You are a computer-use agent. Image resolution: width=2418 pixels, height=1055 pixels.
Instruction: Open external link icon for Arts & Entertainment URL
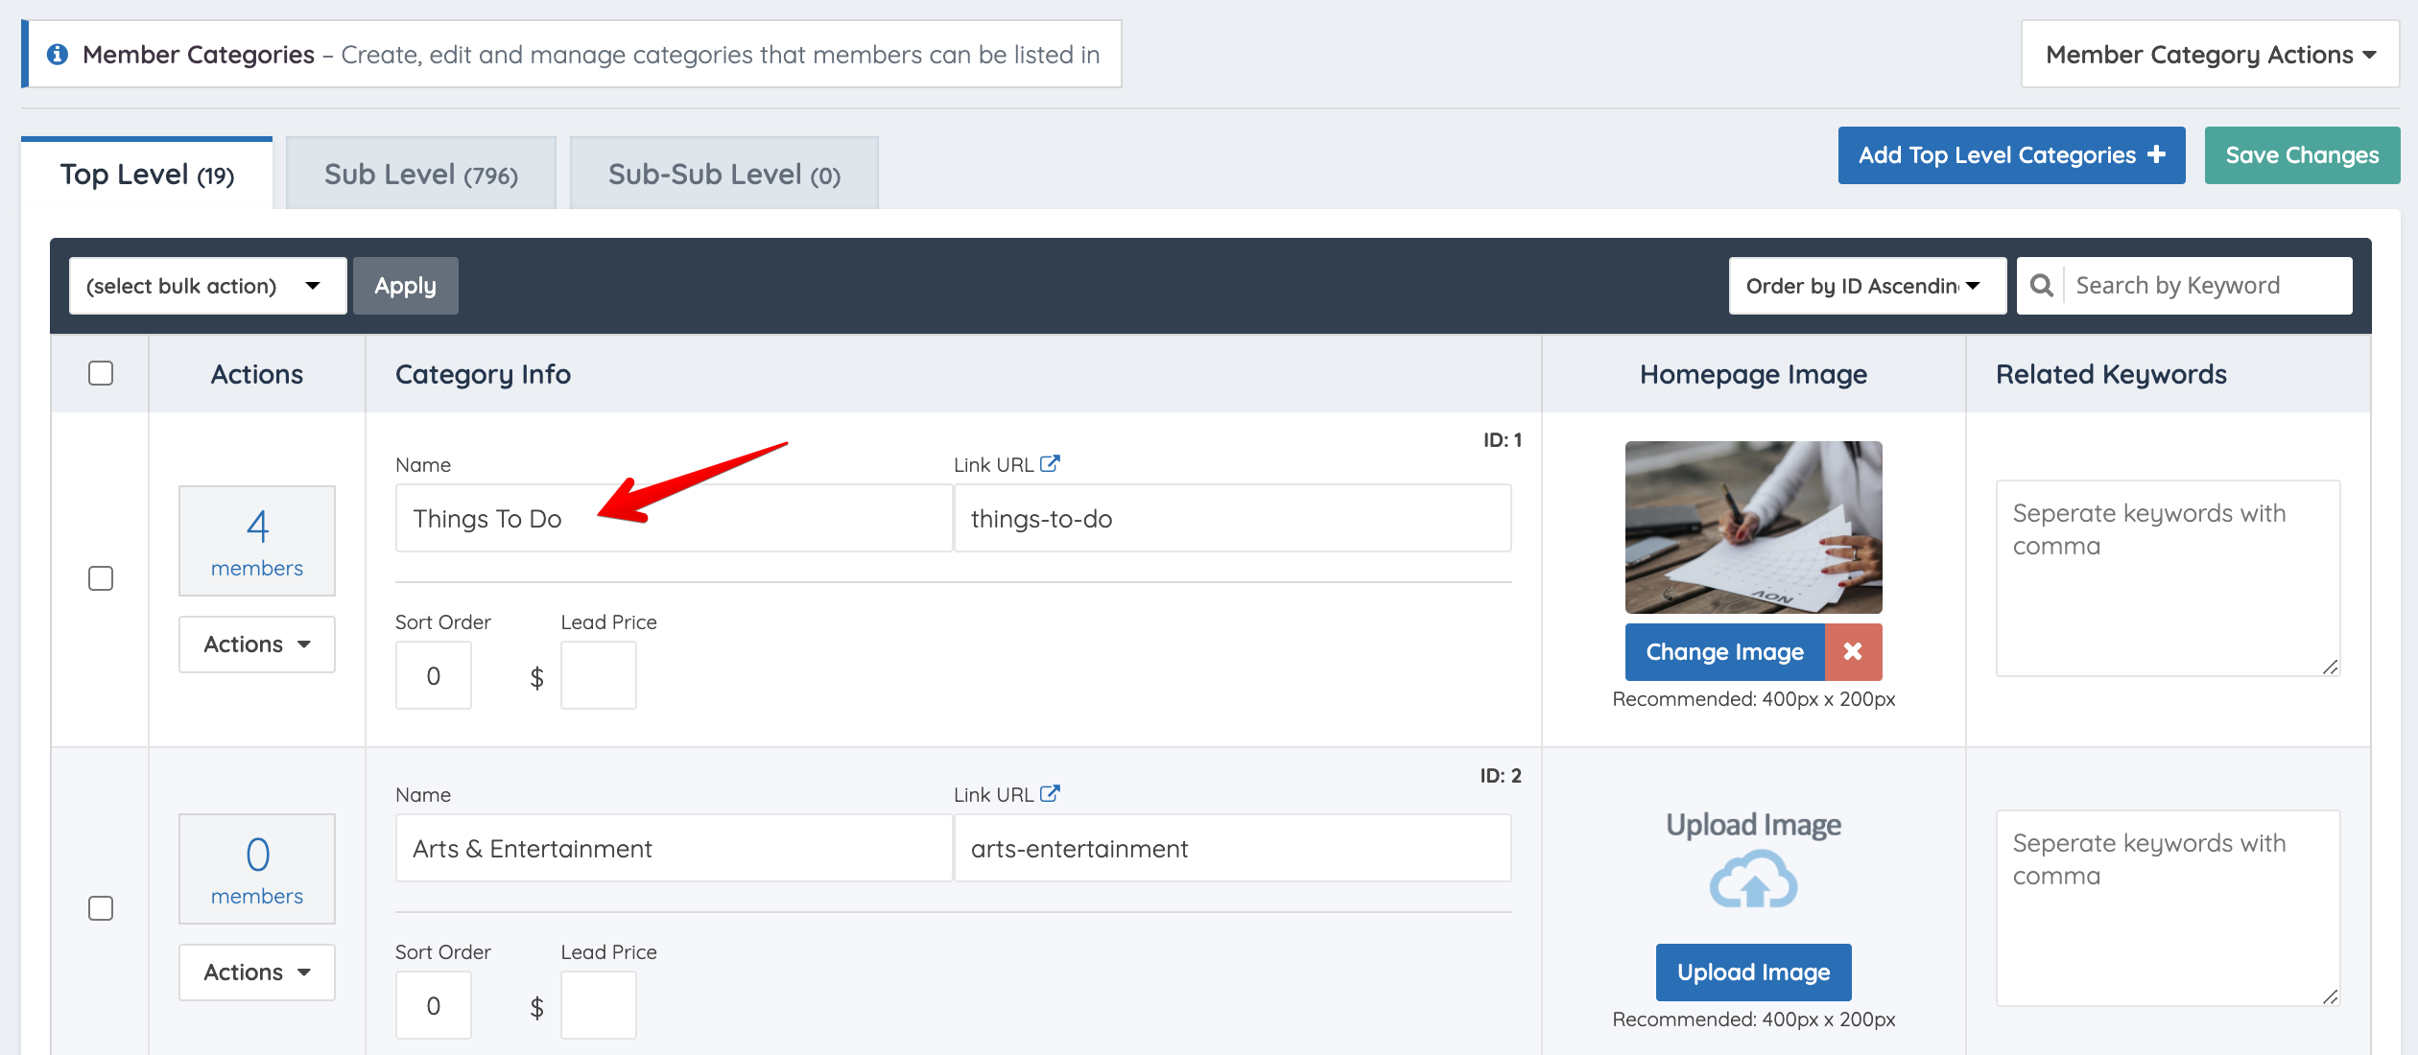[1050, 794]
